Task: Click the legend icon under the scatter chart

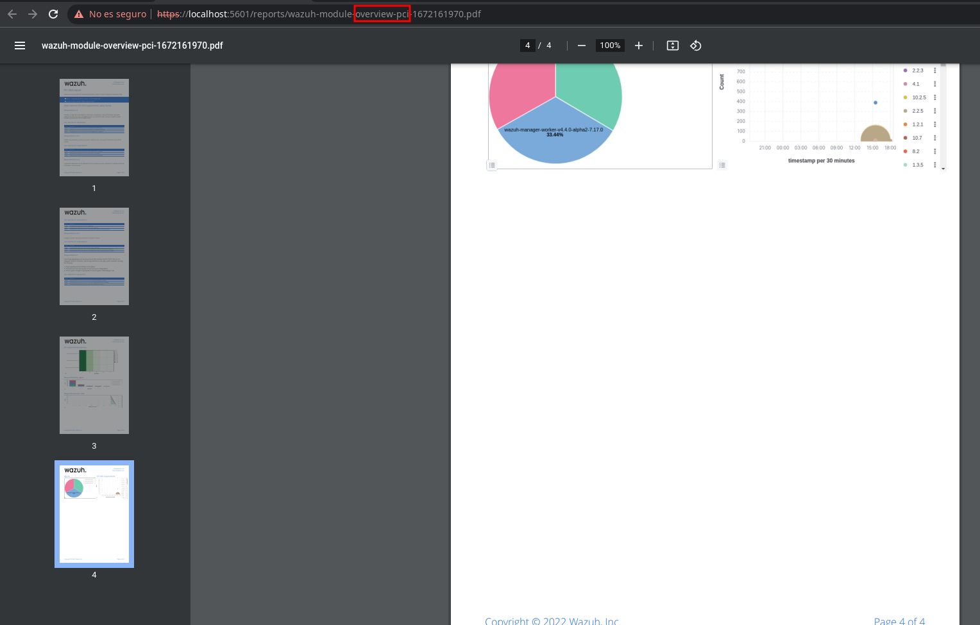Action: 722,165
